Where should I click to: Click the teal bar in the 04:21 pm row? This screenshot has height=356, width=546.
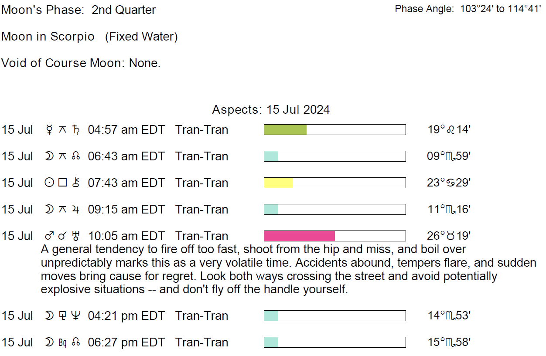(x=271, y=316)
